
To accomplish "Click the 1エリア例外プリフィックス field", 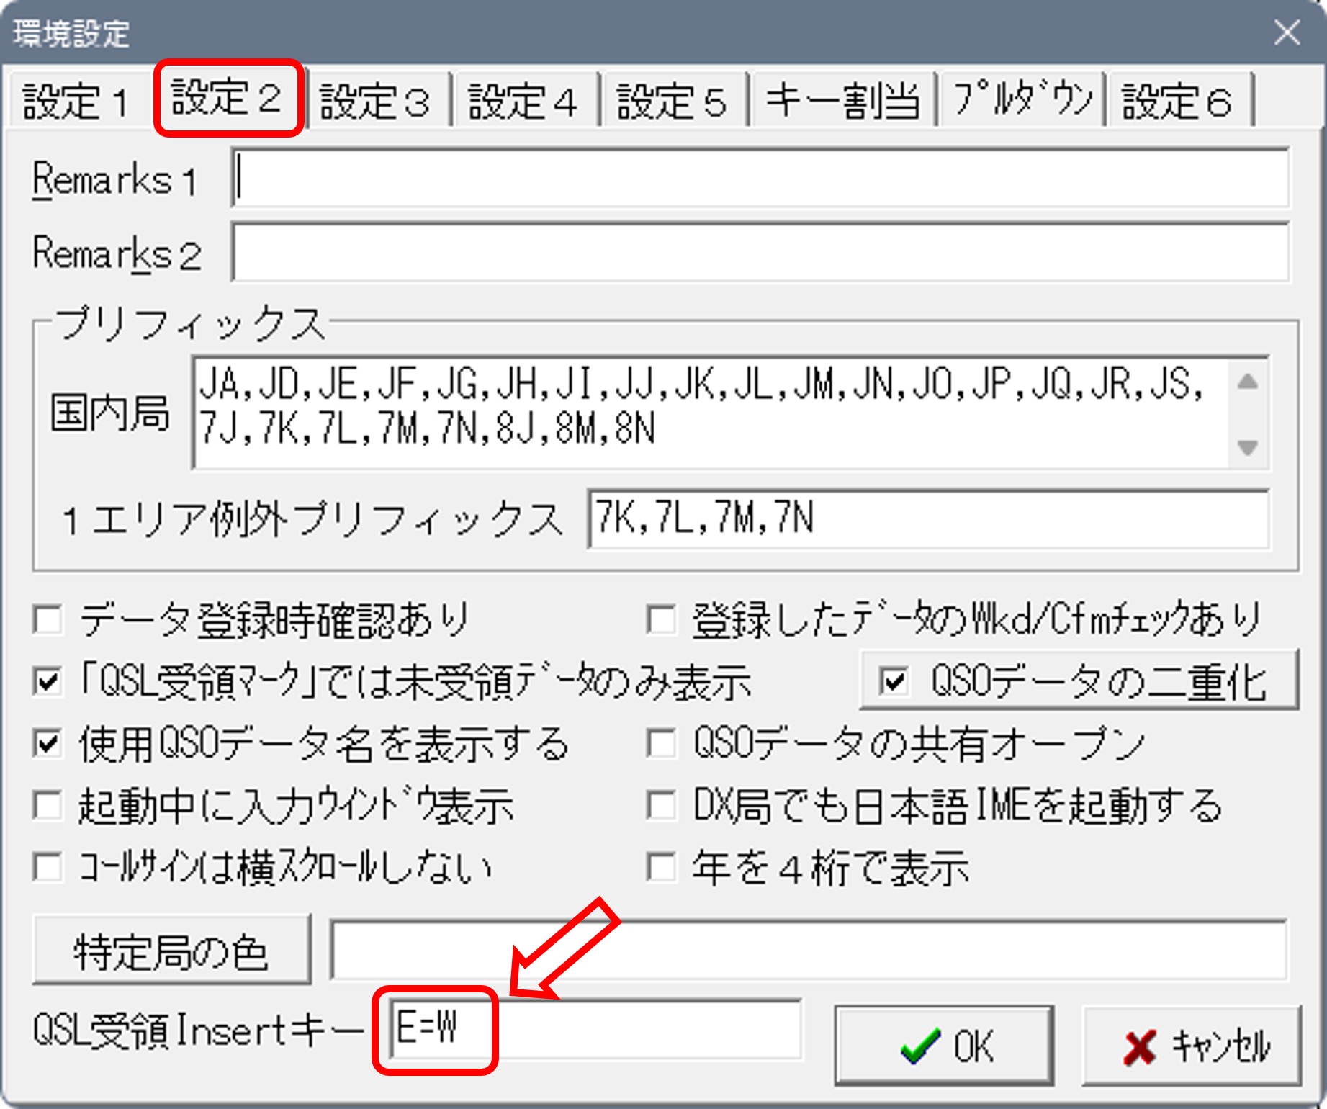I will 927,519.
